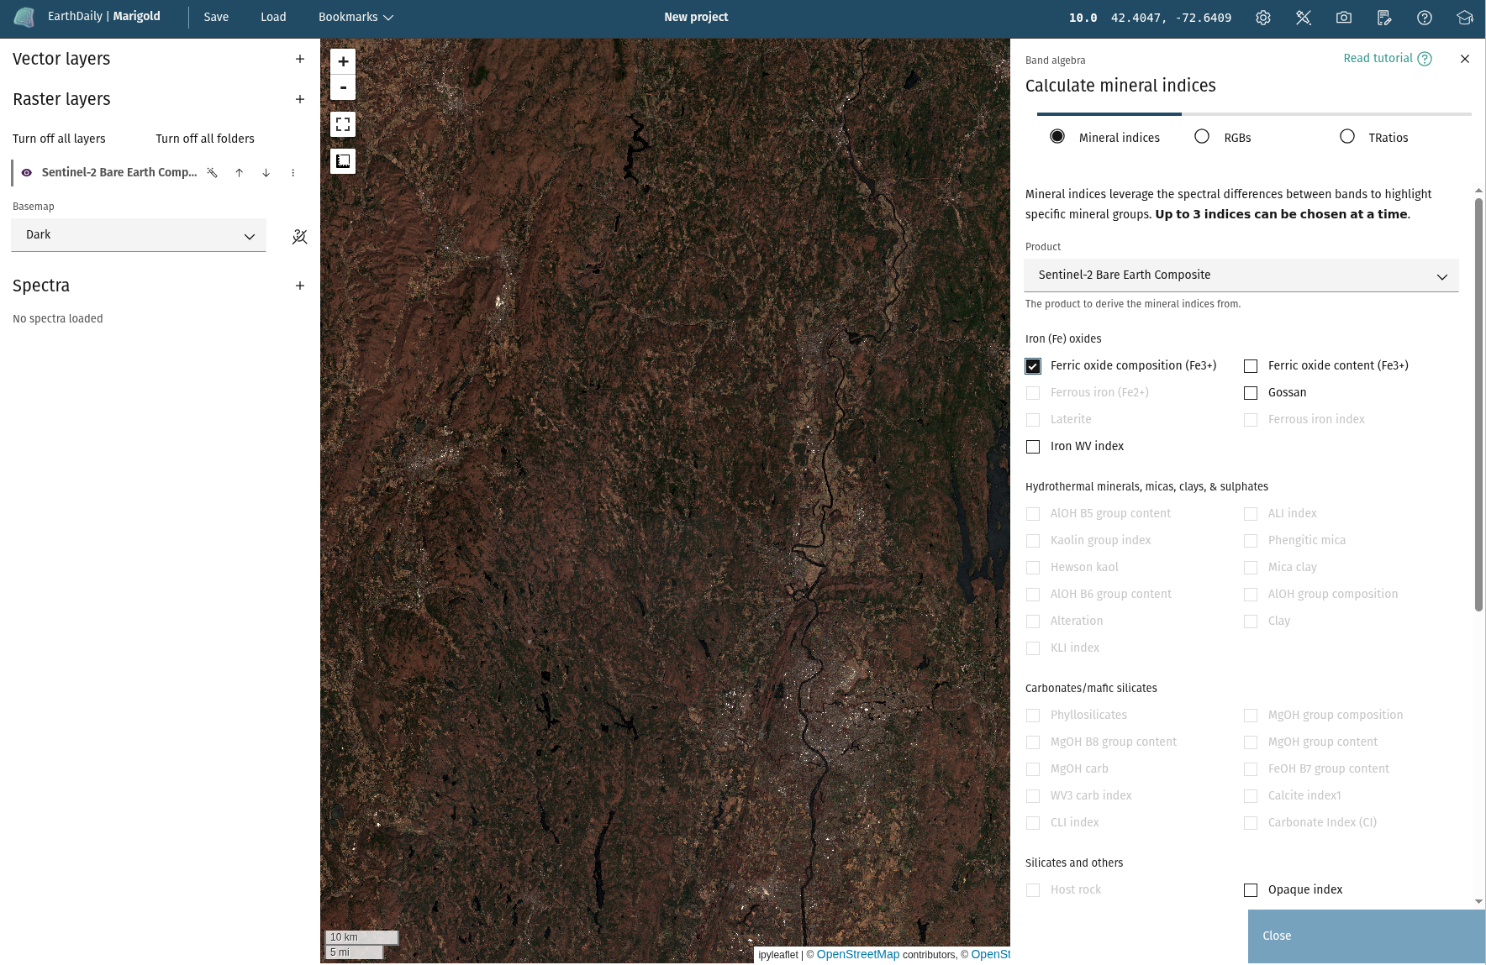Image resolution: width=1486 pixels, height=965 pixels.
Task: Open the help question mark icon
Action: pyautogui.click(x=1424, y=18)
